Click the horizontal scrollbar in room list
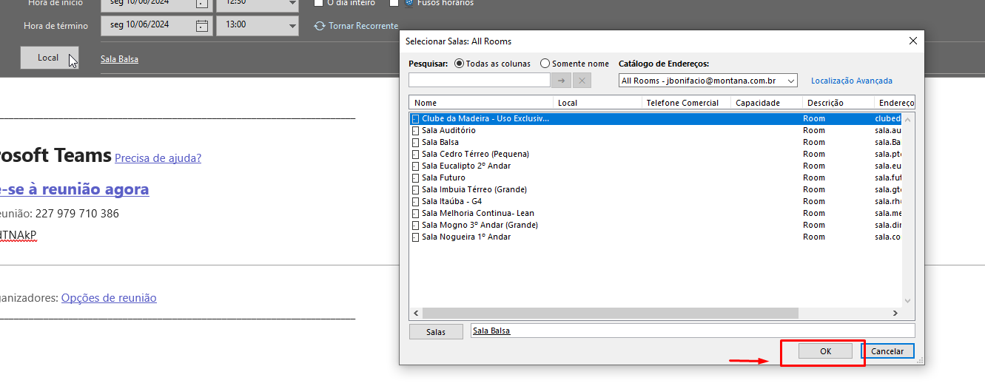Image resolution: width=985 pixels, height=386 pixels. (x=611, y=314)
